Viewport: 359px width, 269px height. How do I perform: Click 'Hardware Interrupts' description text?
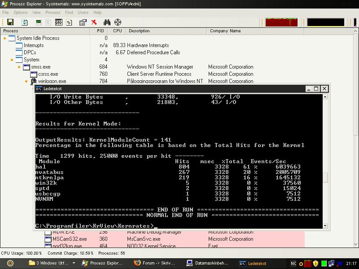[148, 45]
